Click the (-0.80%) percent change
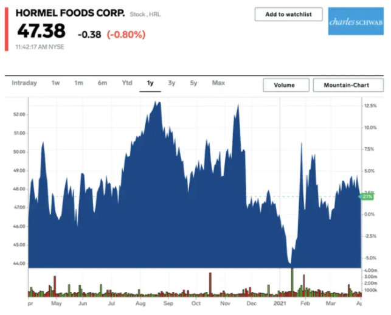Viewport: 391px width, 315px height. tap(126, 35)
